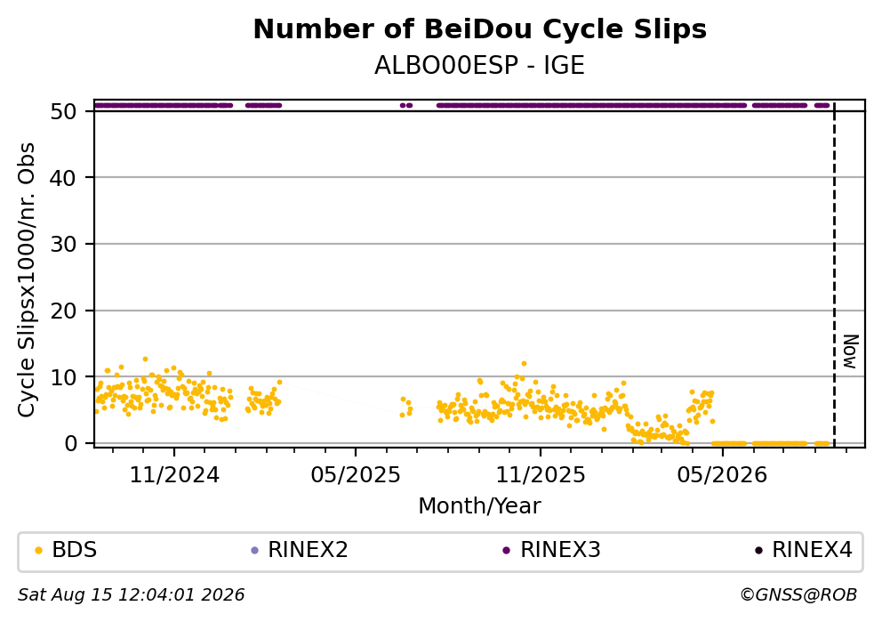Select the RINEX4 legend label

coord(812,550)
